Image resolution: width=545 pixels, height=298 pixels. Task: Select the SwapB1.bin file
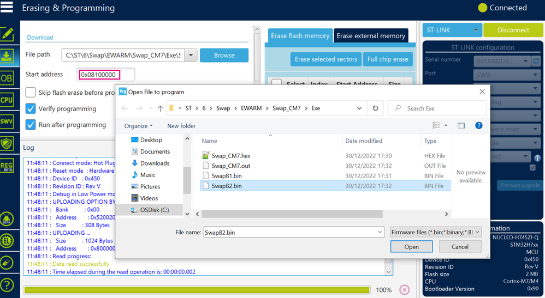(227, 176)
